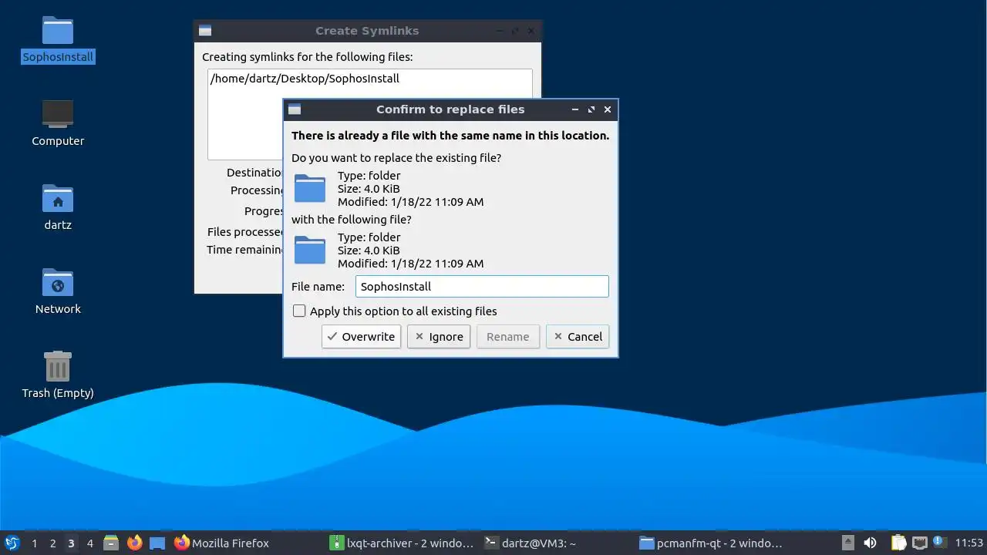Focus the File name input field
Image resolution: width=987 pixels, height=555 pixels.
tap(482, 286)
